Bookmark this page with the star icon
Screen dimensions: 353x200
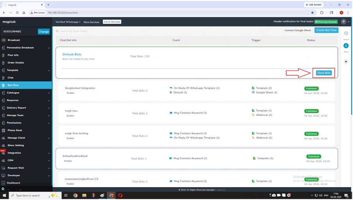[x=312, y=12]
